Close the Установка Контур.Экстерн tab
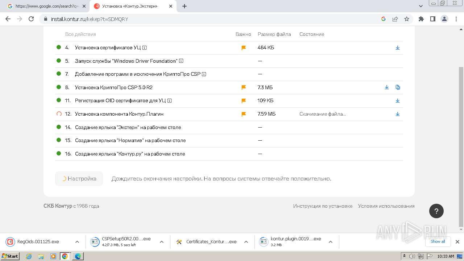This screenshot has width=464, height=261. (170, 6)
